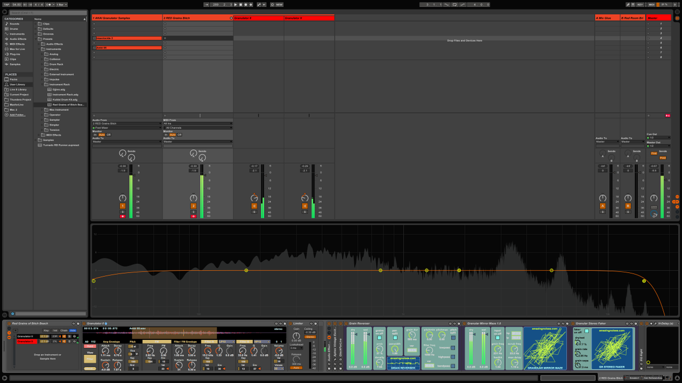Expand the Drum Rack folder
The width and height of the screenshot is (682, 383).
[x=43, y=64]
